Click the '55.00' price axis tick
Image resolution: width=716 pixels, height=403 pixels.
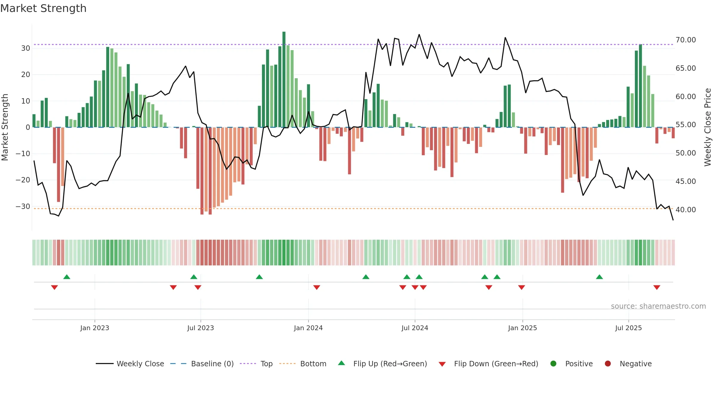[x=686, y=125]
